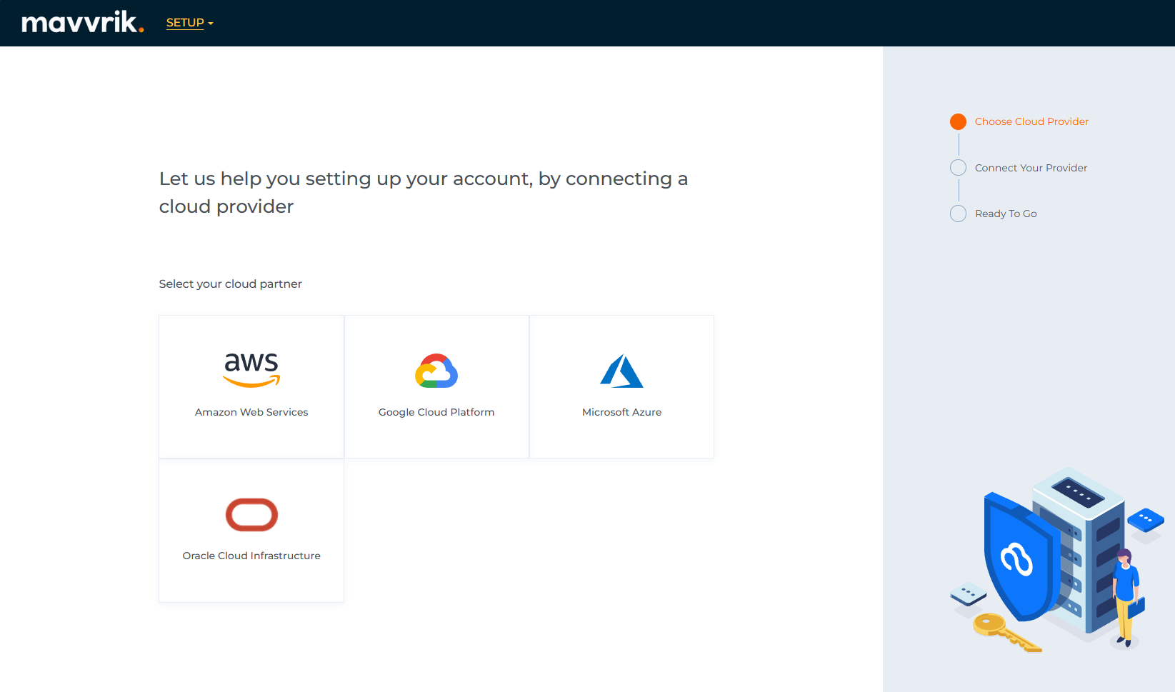The width and height of the screenshot is (1175, 692).
Task: Click the mavvrik logo in header
Action: (82, 23)
